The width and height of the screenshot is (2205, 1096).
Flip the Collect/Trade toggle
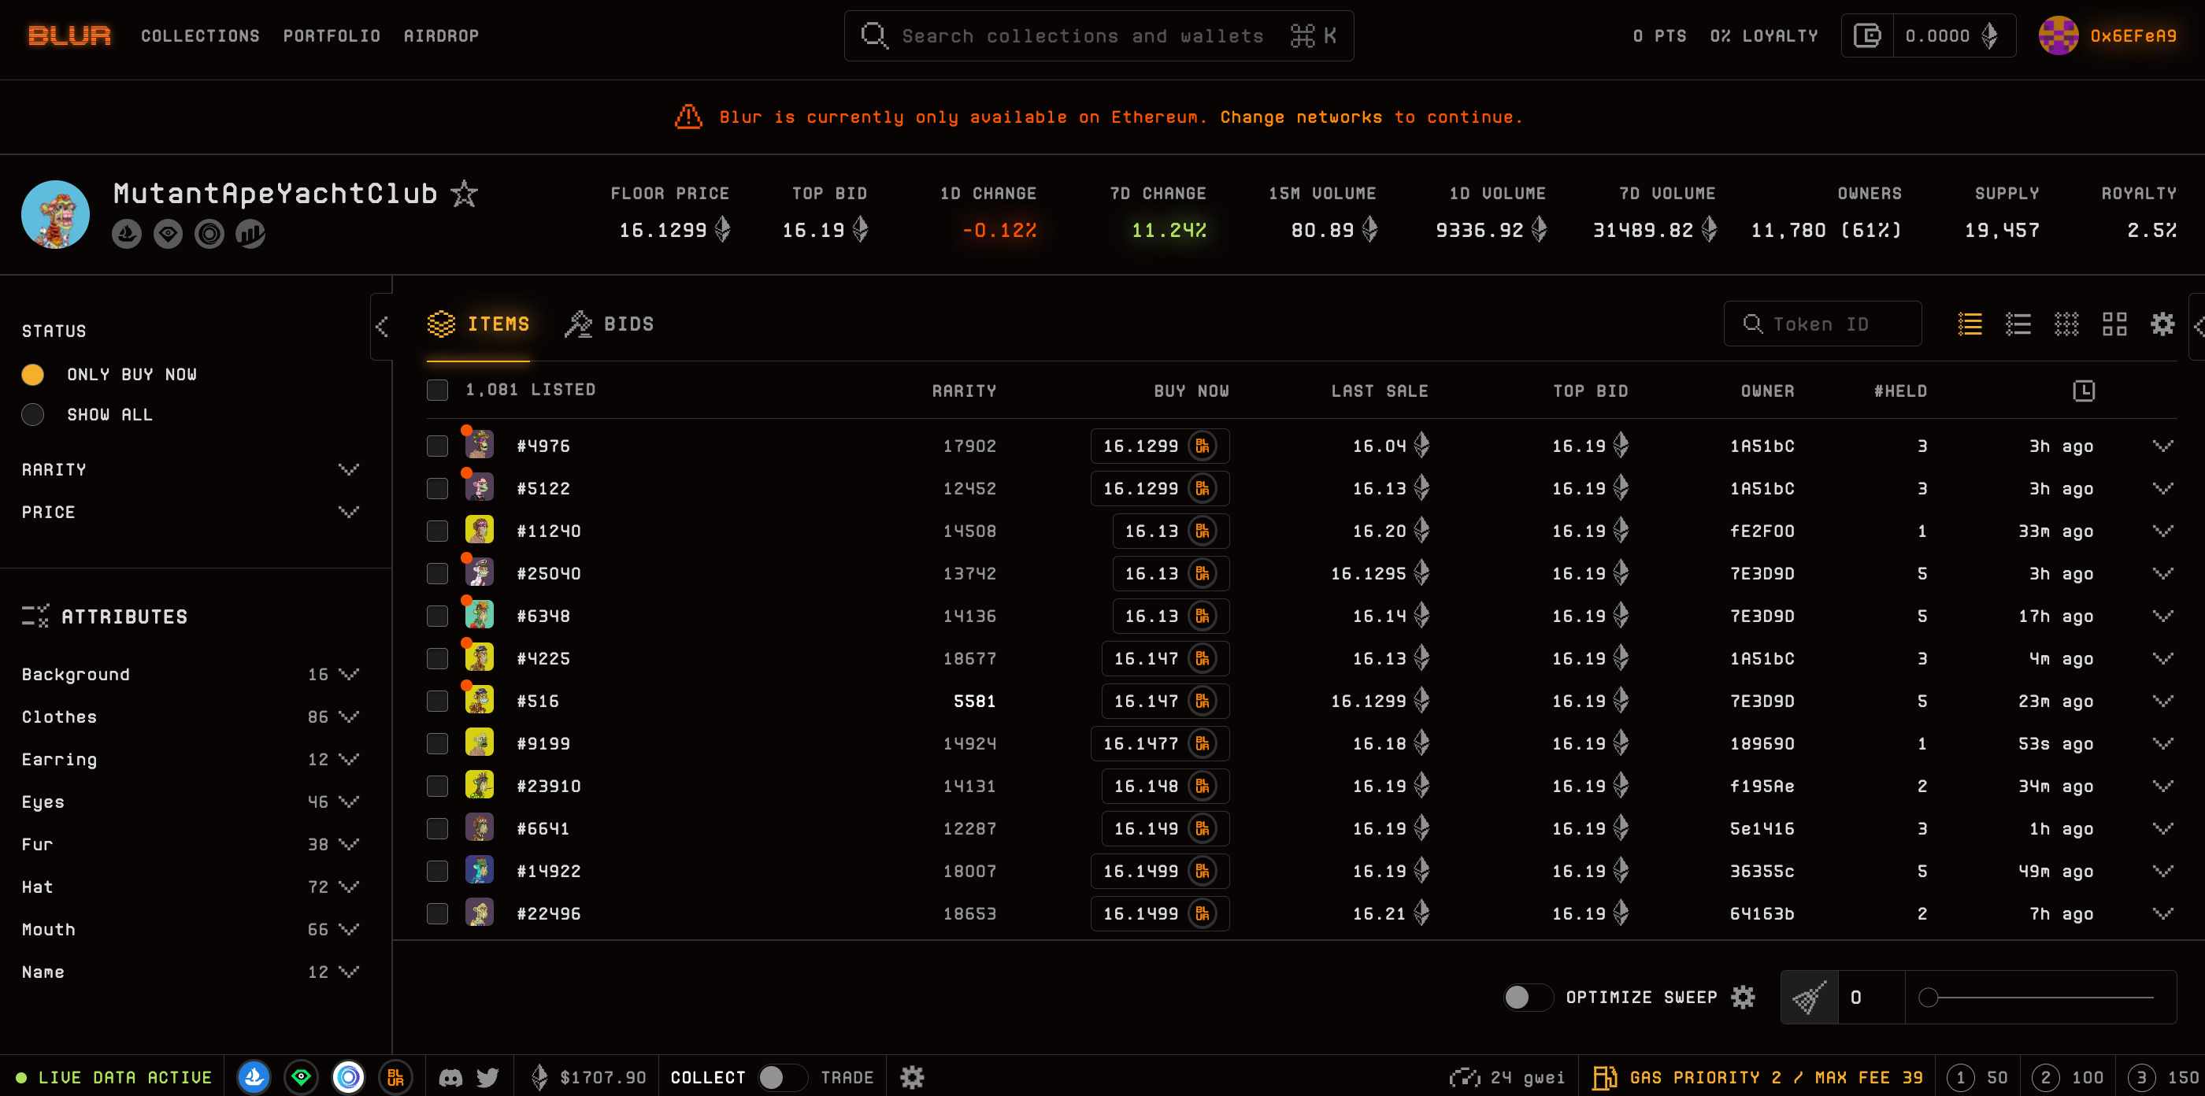click(x=780, y=1077)
